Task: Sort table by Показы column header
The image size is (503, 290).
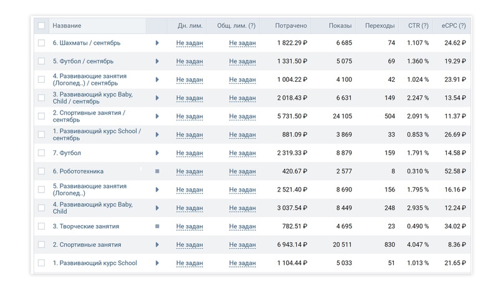Action: [340, 26]
